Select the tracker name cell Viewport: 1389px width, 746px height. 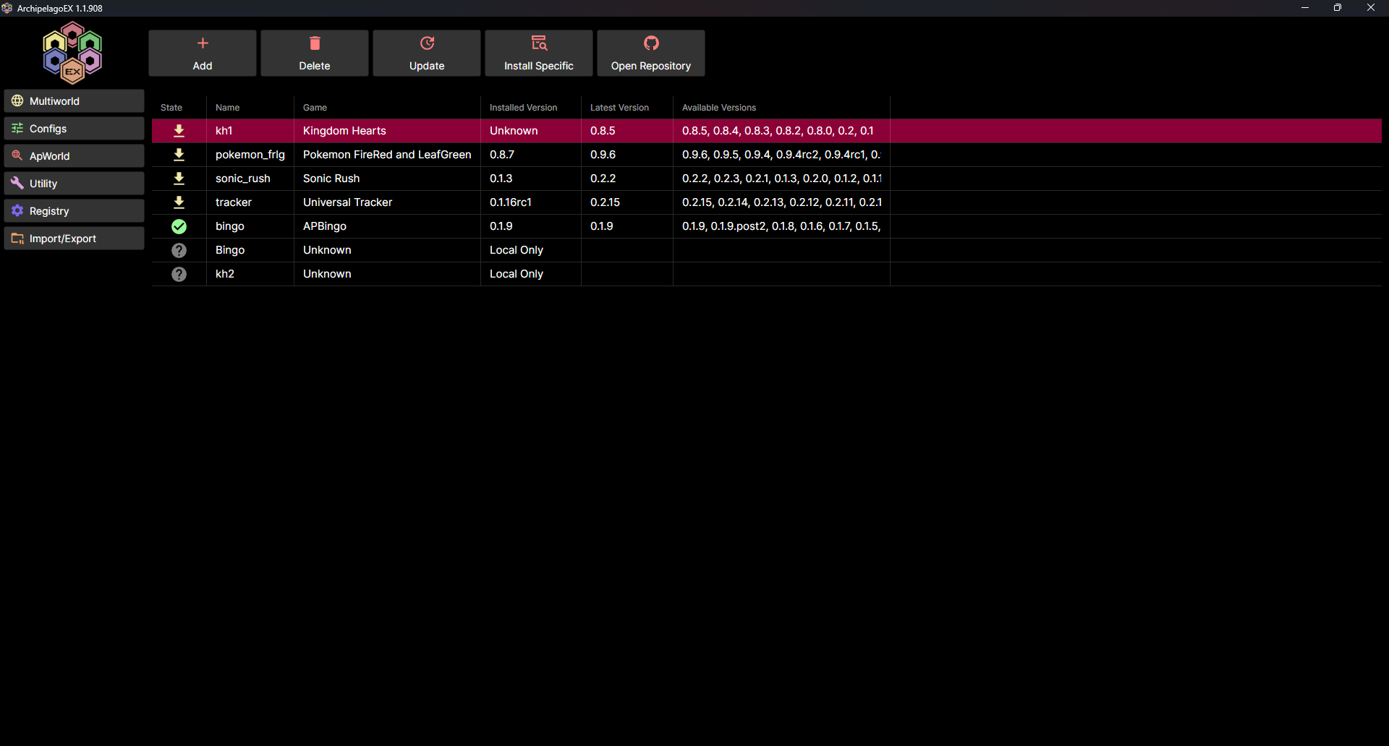(x=250, y=202)
